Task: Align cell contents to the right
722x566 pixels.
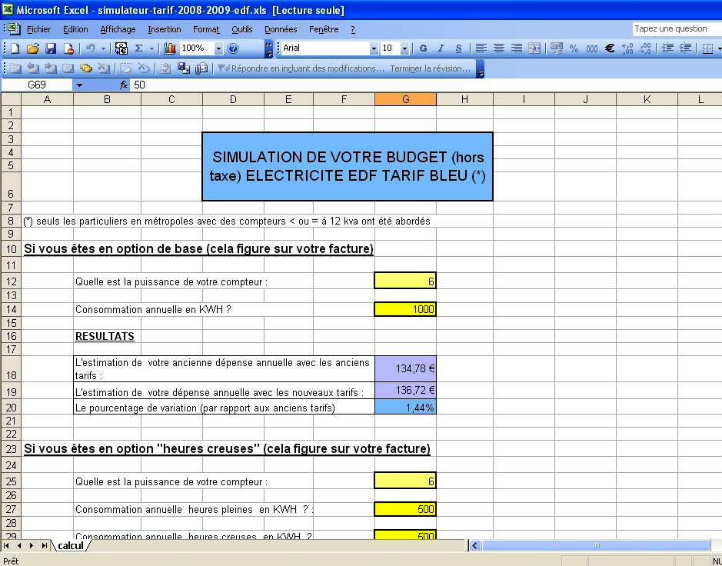Action: 517,48
